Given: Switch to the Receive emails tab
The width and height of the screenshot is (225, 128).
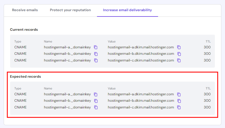Looking at the screenshot, I should click(x=25, y=10).
